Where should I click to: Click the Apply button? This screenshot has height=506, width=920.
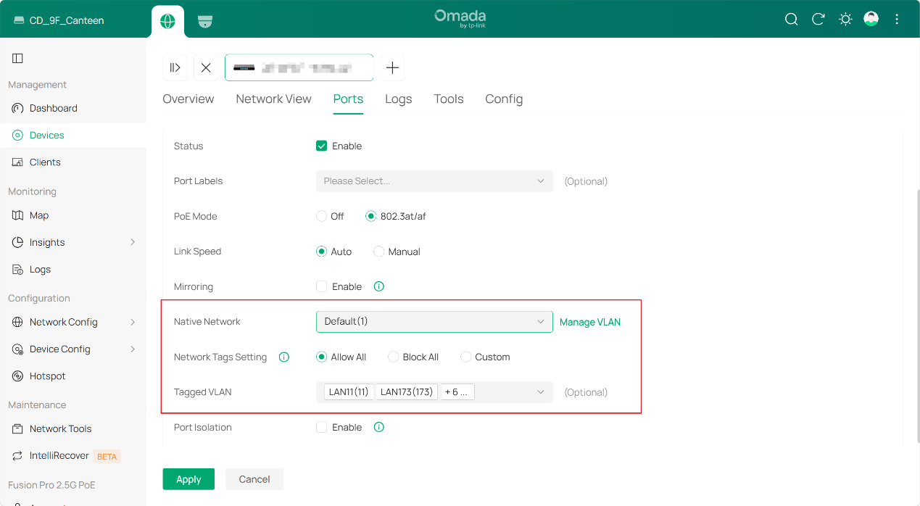188,479
